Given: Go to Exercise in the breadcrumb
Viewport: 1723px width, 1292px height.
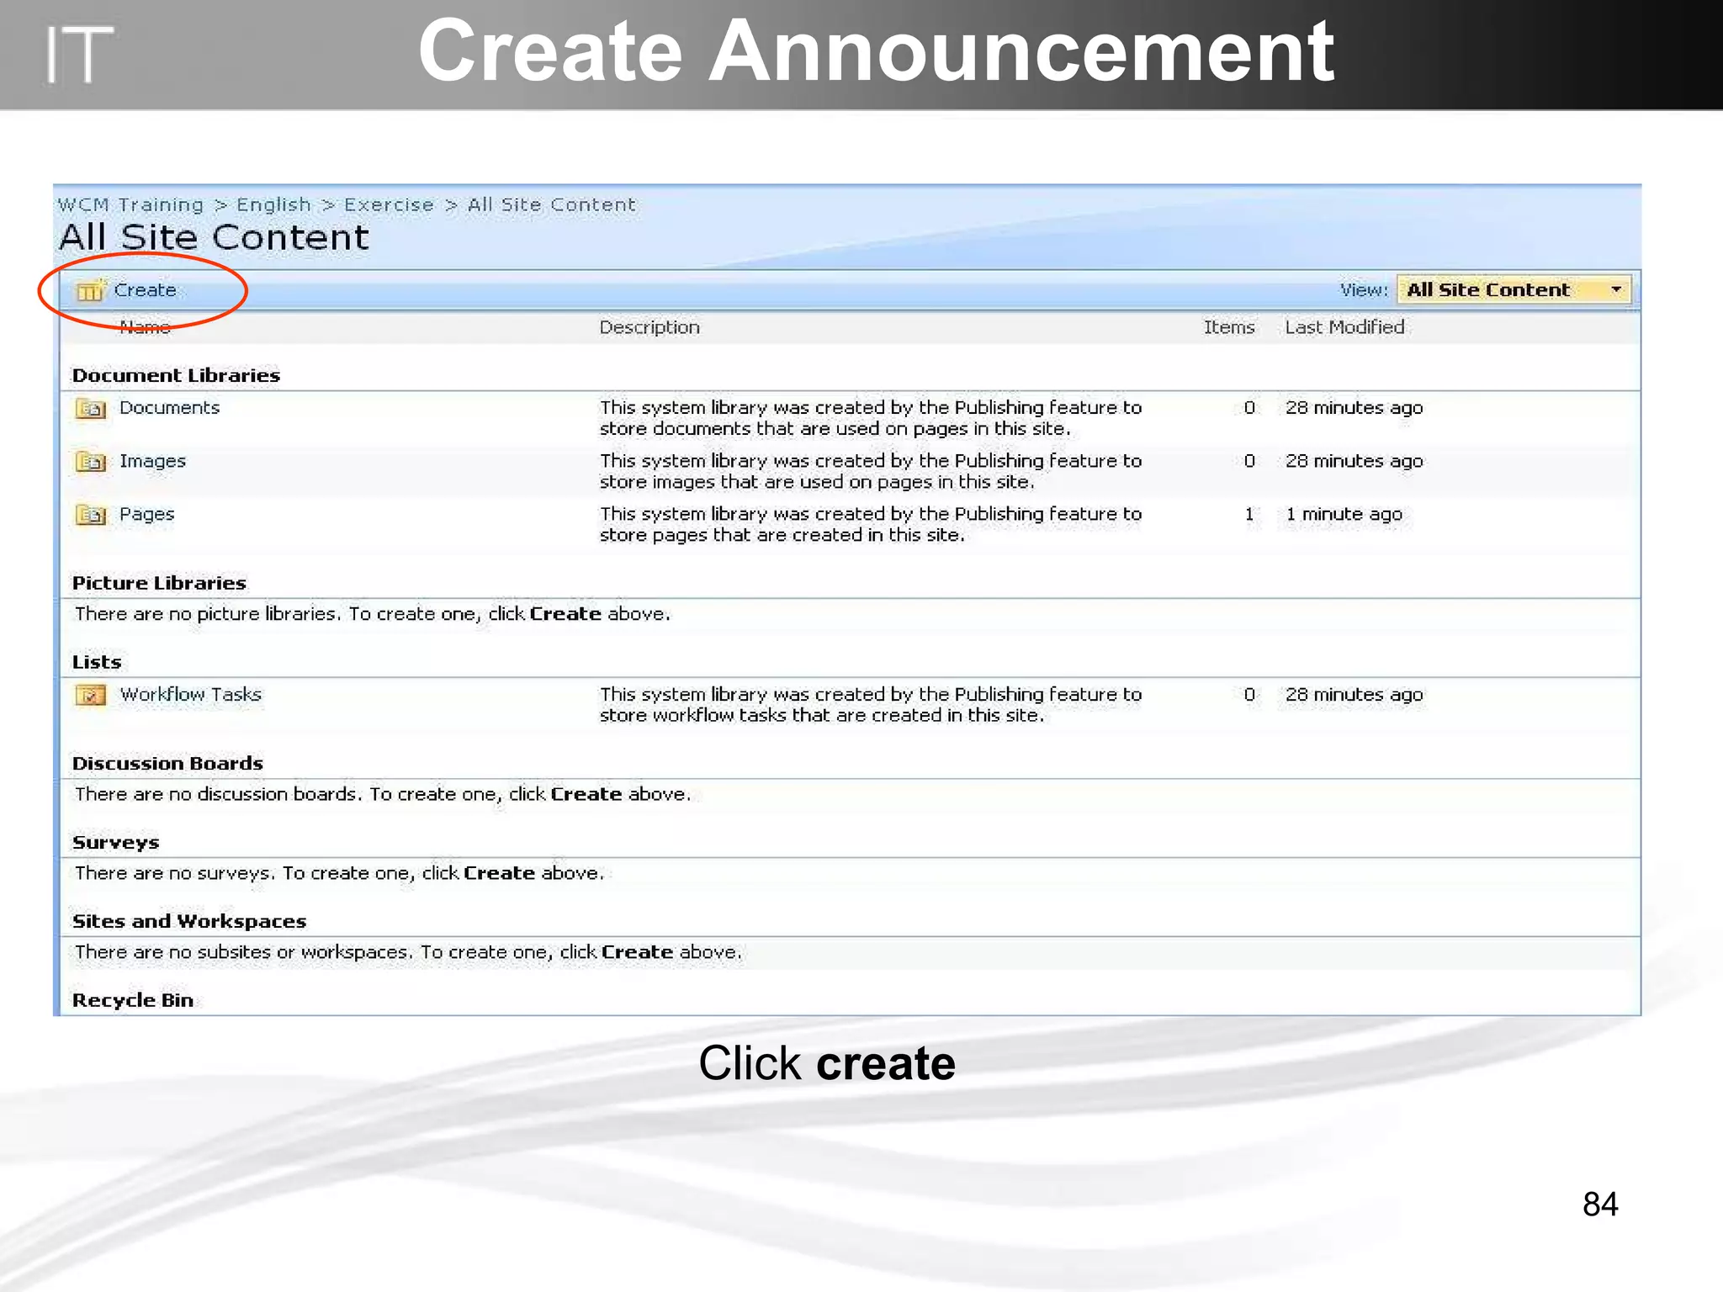Looking at the screenshot, I should pyautogui.click(x=389, y=205).
